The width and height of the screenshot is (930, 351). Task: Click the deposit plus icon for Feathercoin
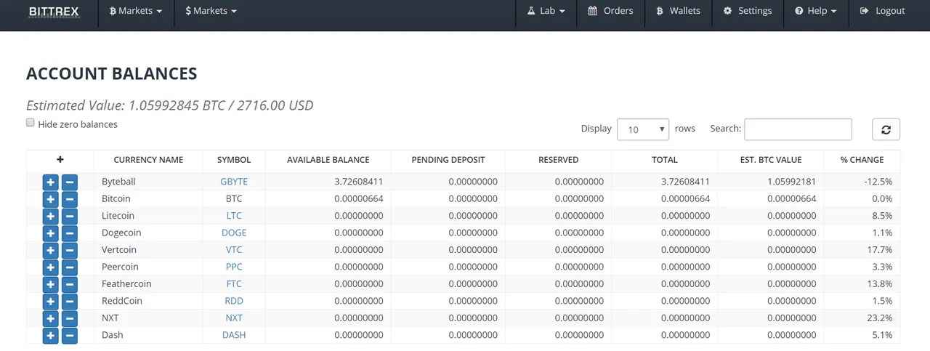point(50,284)
